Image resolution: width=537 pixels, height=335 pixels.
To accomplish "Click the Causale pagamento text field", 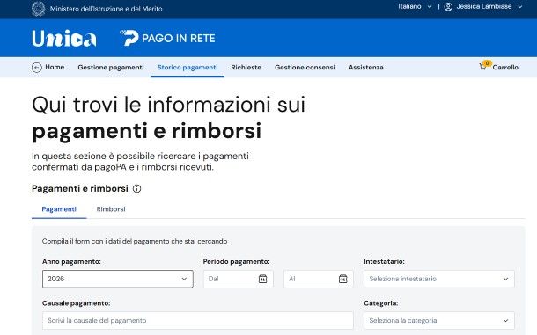I will 198,321.
